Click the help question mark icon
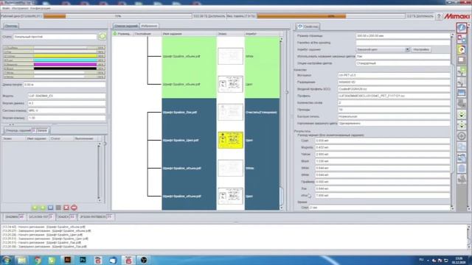The height and width of the screenshot is (265, 472). [x=439, y=16]
